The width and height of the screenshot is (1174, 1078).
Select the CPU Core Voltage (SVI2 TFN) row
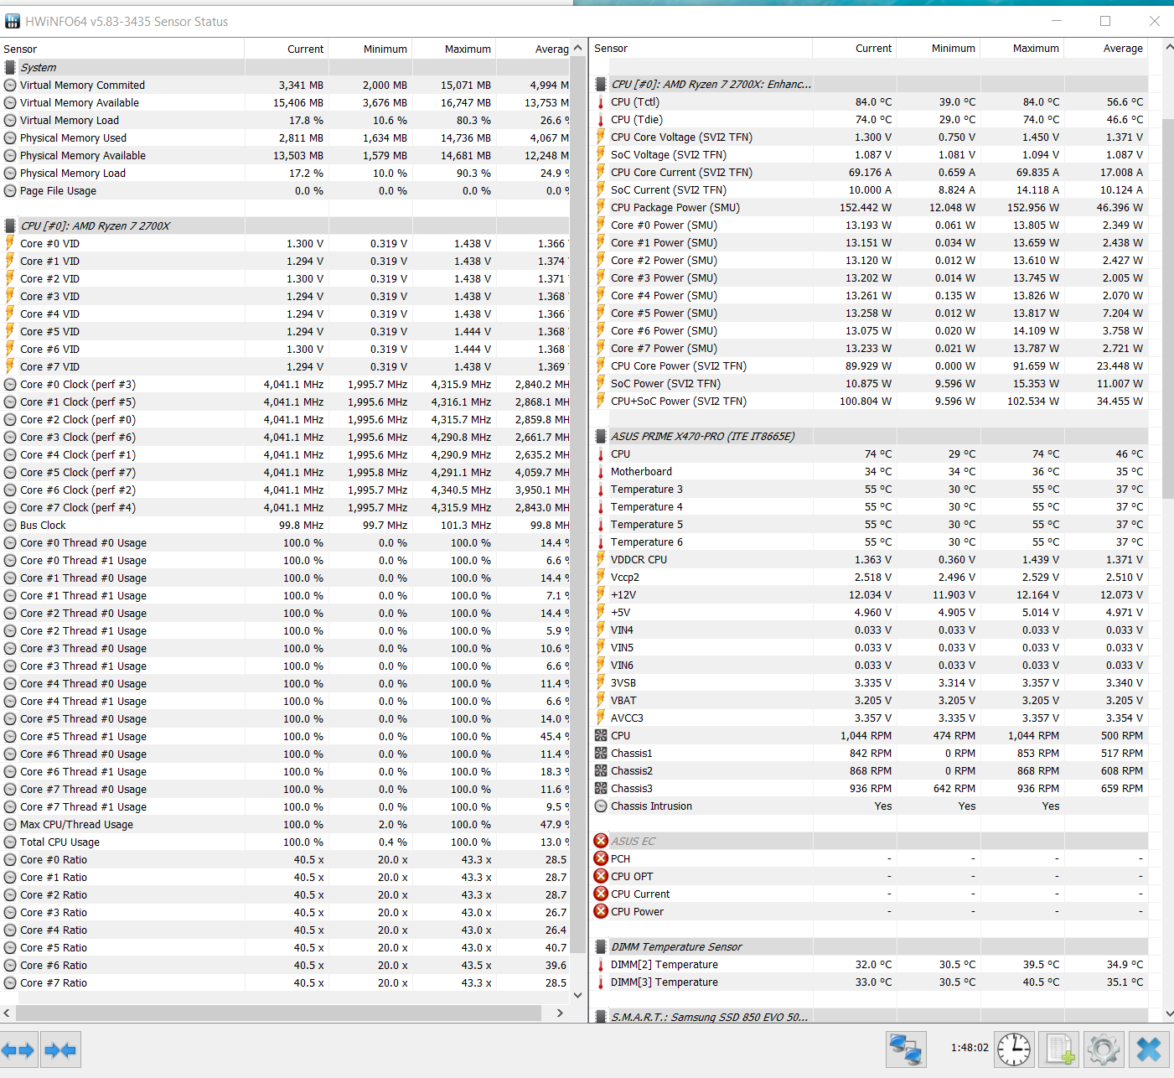[870, 137]
